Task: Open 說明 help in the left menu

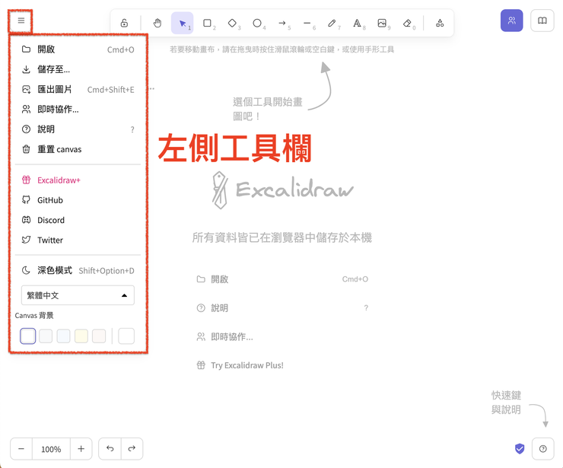Action: point(78,129)
